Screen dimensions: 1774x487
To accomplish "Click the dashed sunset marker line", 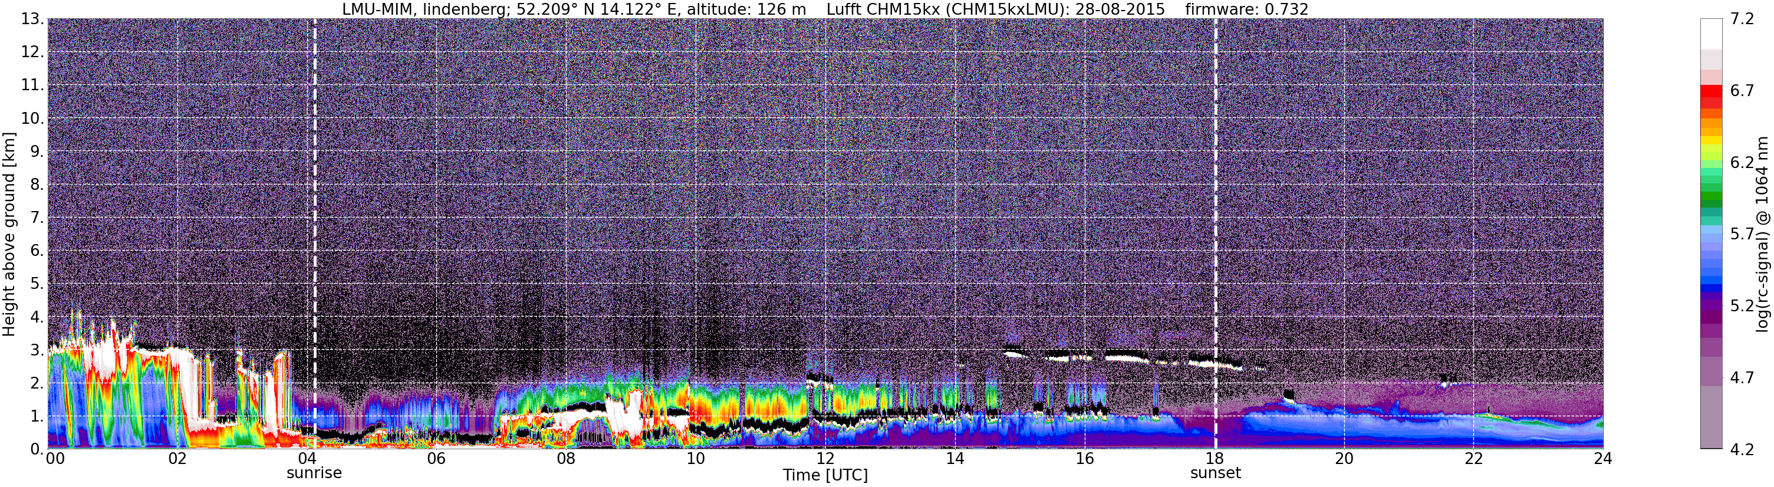I will point(1216,233).
